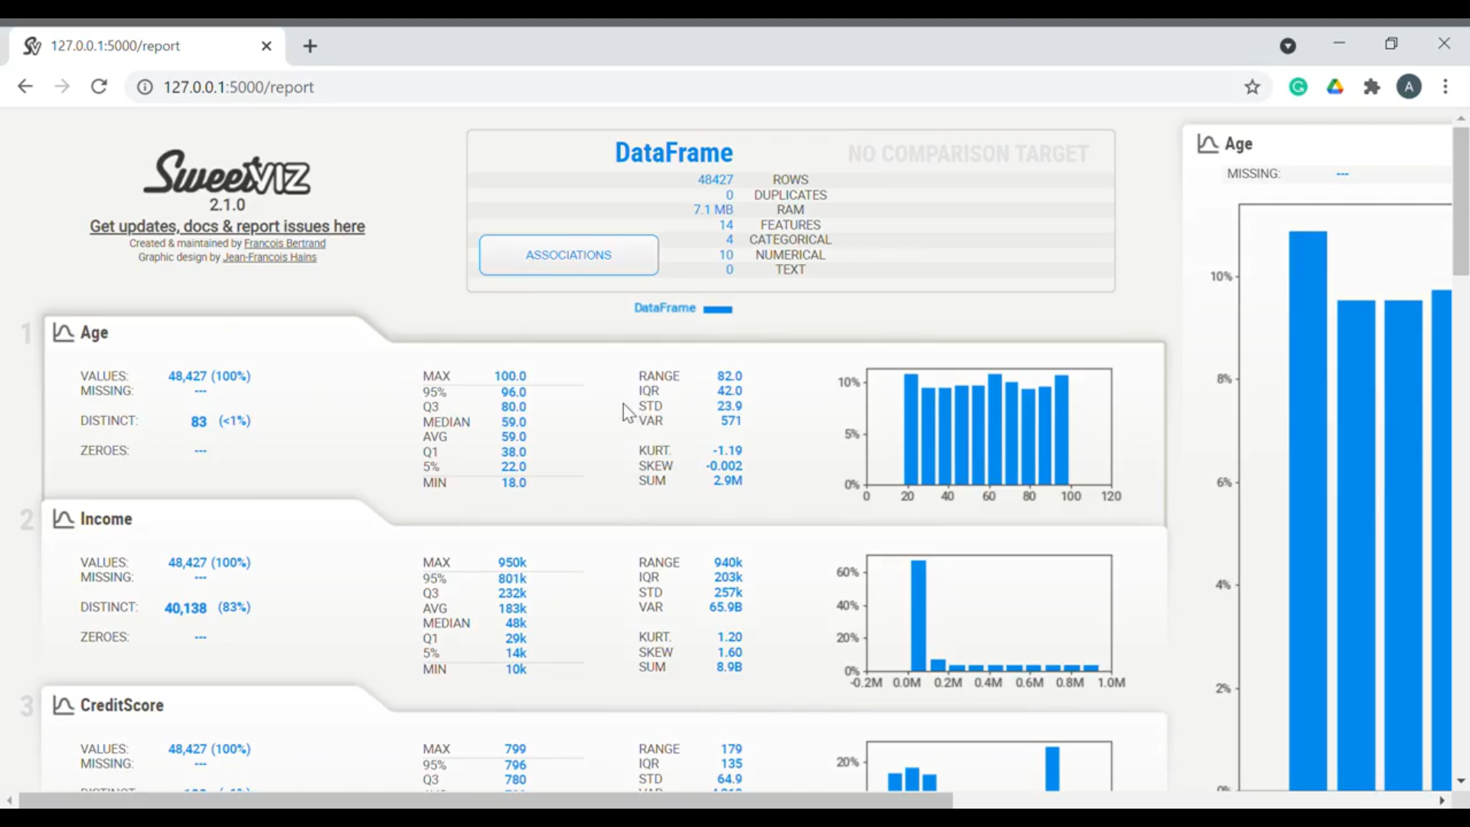The image size is (1470, 827).
Task: Open the Francois Bertrand link
Action: [285, 244]
